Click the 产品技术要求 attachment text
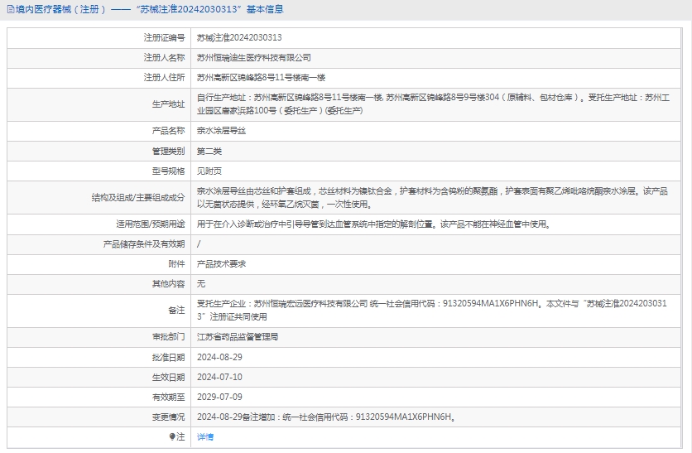 coord(221,263)
